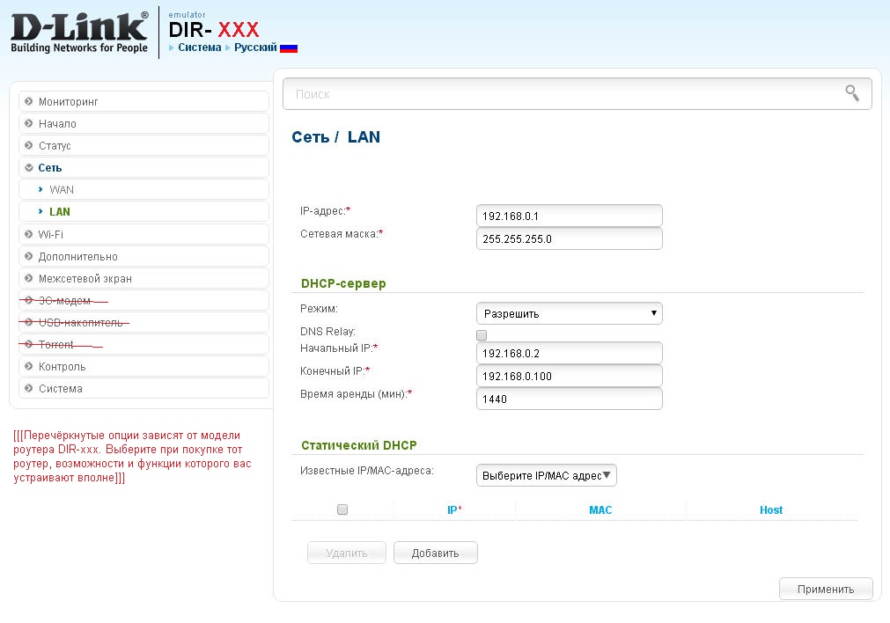Click the IP column header
Viewport: 890px width, 623px height.
pyautogui.click(x=454, y=509)
